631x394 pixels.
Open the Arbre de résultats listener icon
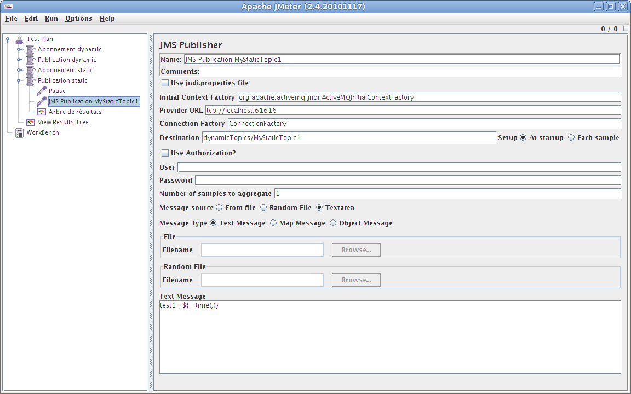(41, 112)
